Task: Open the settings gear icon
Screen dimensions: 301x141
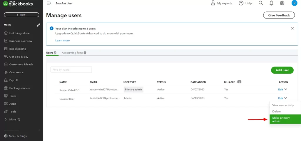Action: (282, 3)
